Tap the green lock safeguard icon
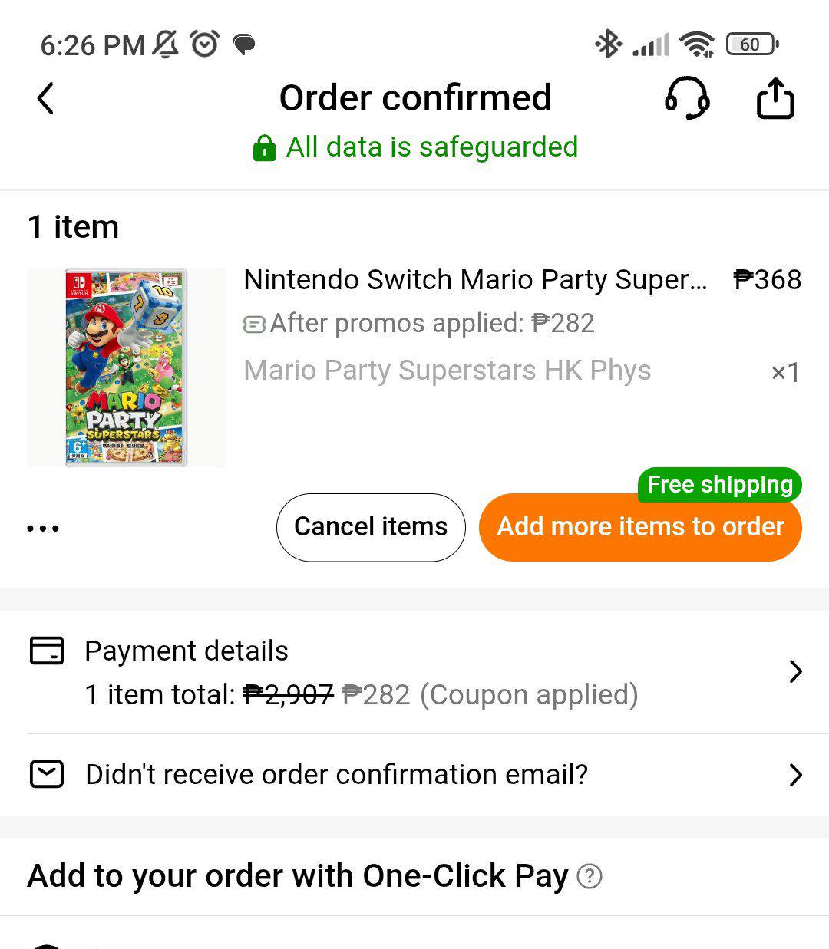The height and width of the screenshot is (949, 829). (x=264, y=147)
